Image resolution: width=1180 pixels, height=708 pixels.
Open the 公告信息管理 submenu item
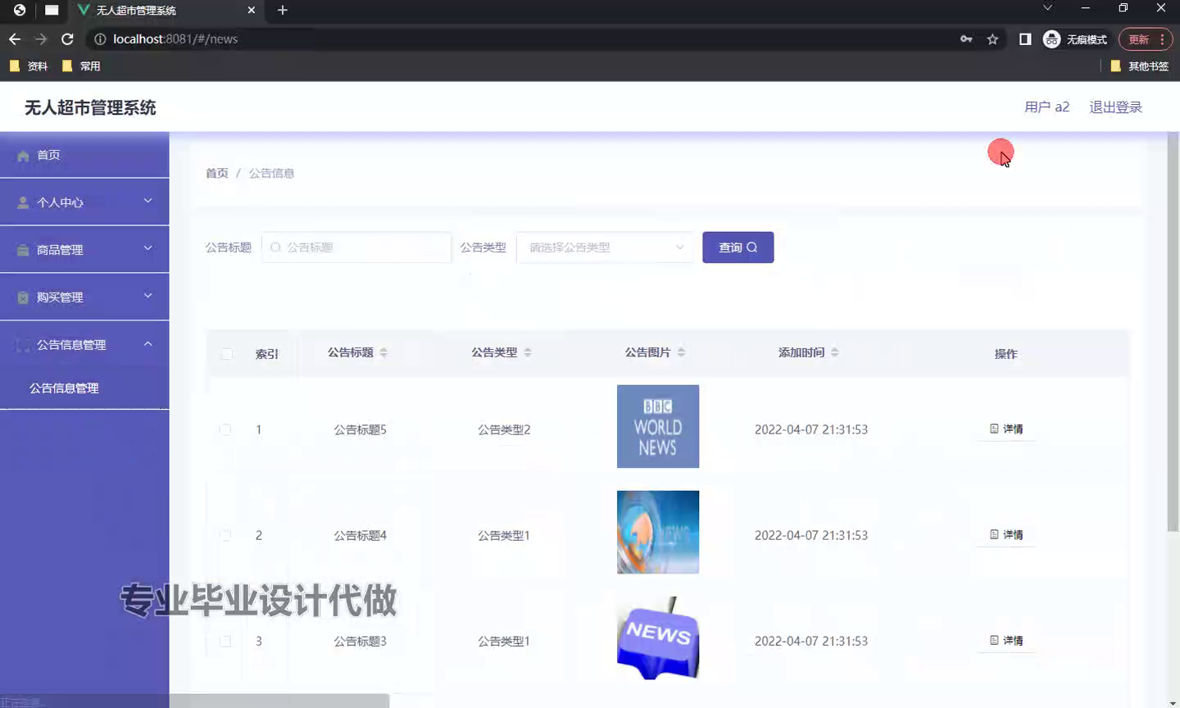coord(84,388)
